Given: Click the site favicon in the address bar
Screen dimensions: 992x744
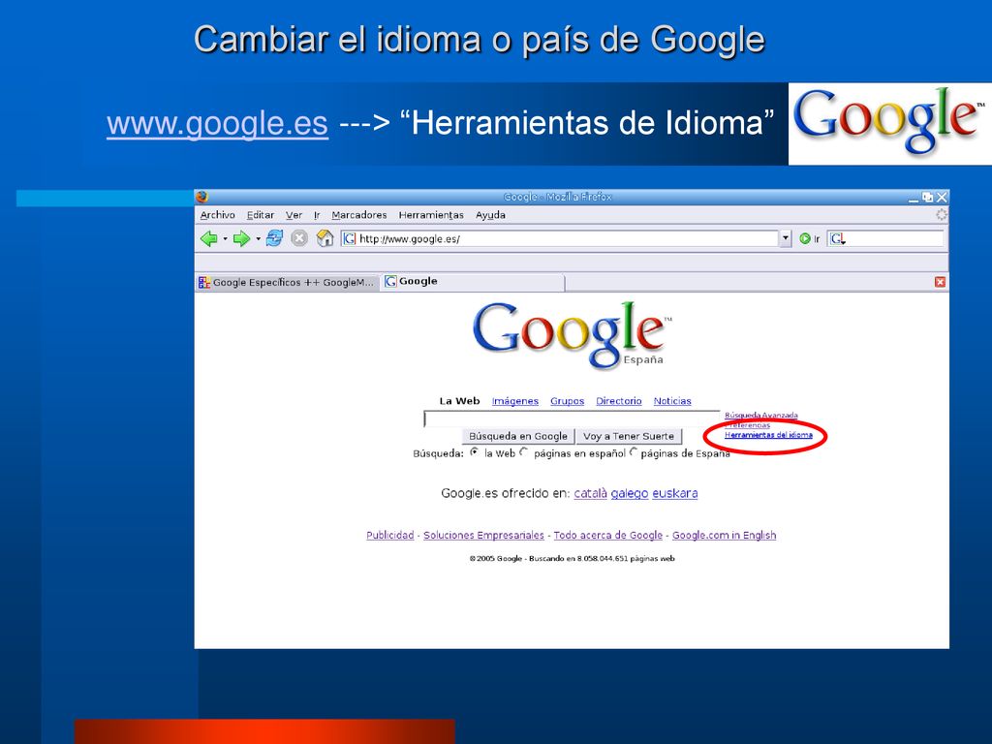Looking at the screenshot, I should coord(349,238).
